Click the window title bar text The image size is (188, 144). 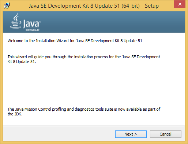click(x=94, y=6)
